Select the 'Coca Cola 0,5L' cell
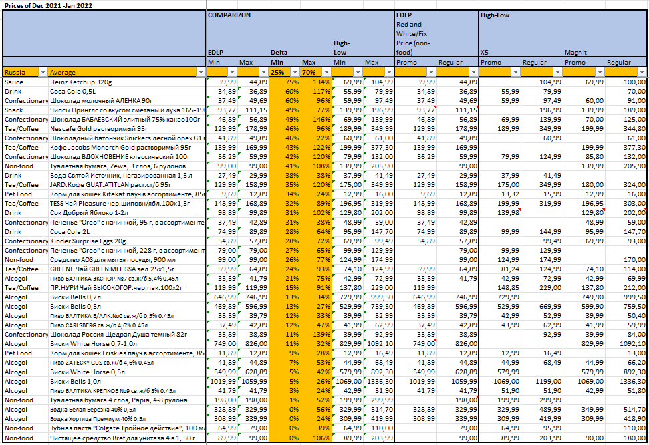 click(127, 92)
